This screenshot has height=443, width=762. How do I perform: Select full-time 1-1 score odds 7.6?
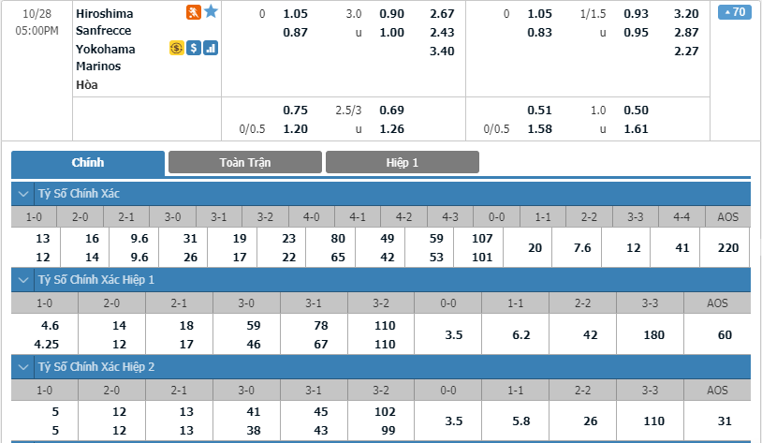[x=581, y=248]
